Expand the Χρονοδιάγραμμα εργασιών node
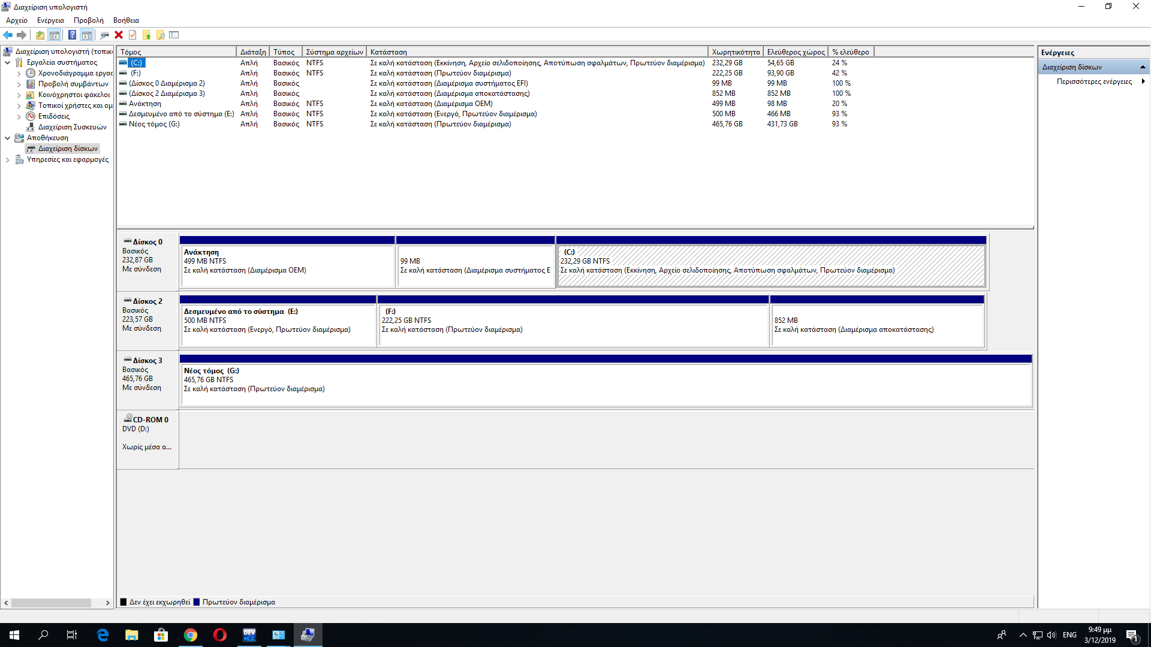Screen dimensions: 1151x647 click(x=19, y=74)
